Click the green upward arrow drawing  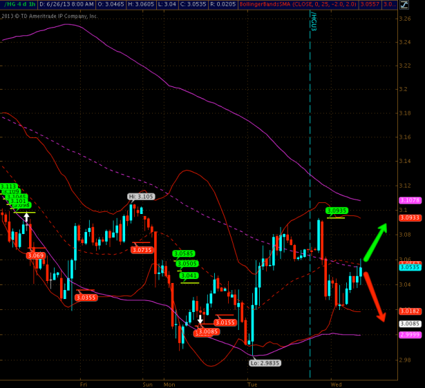375,242
